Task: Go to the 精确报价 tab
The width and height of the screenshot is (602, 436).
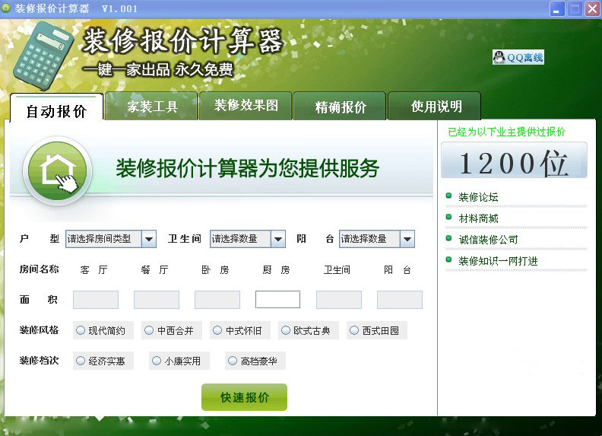Action: click(341, 107)
